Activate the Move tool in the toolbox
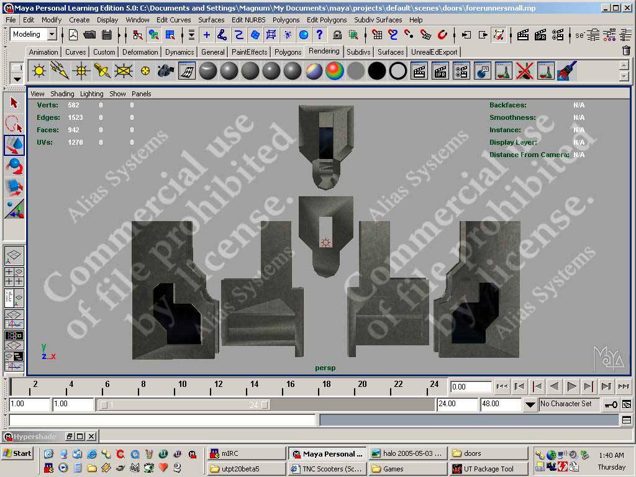 [14, 145]
